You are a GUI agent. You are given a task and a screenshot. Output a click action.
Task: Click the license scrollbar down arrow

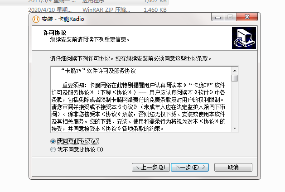coord(235,129)
